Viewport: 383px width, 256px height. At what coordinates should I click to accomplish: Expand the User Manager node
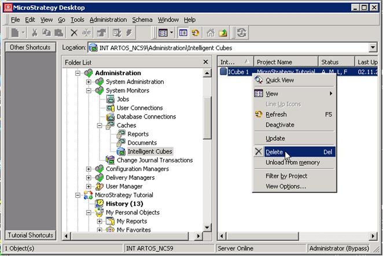point(89,186)
